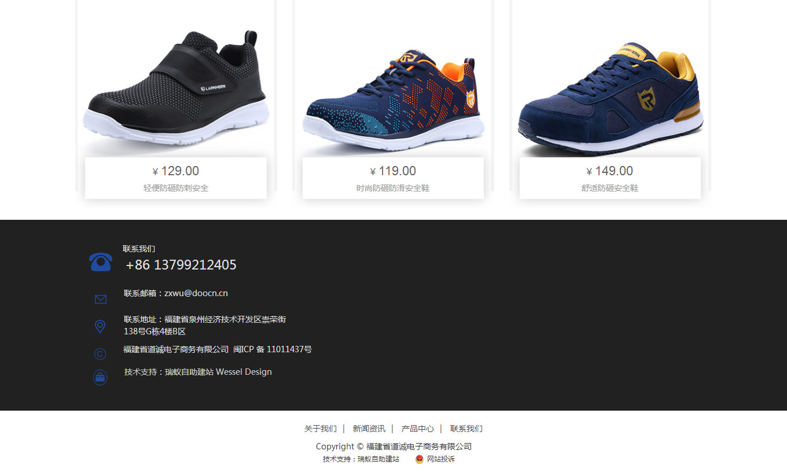The height and width of the screenshot is (476, 787).
Task: Click phone number +86 13799212405
Action: (181, 265)
